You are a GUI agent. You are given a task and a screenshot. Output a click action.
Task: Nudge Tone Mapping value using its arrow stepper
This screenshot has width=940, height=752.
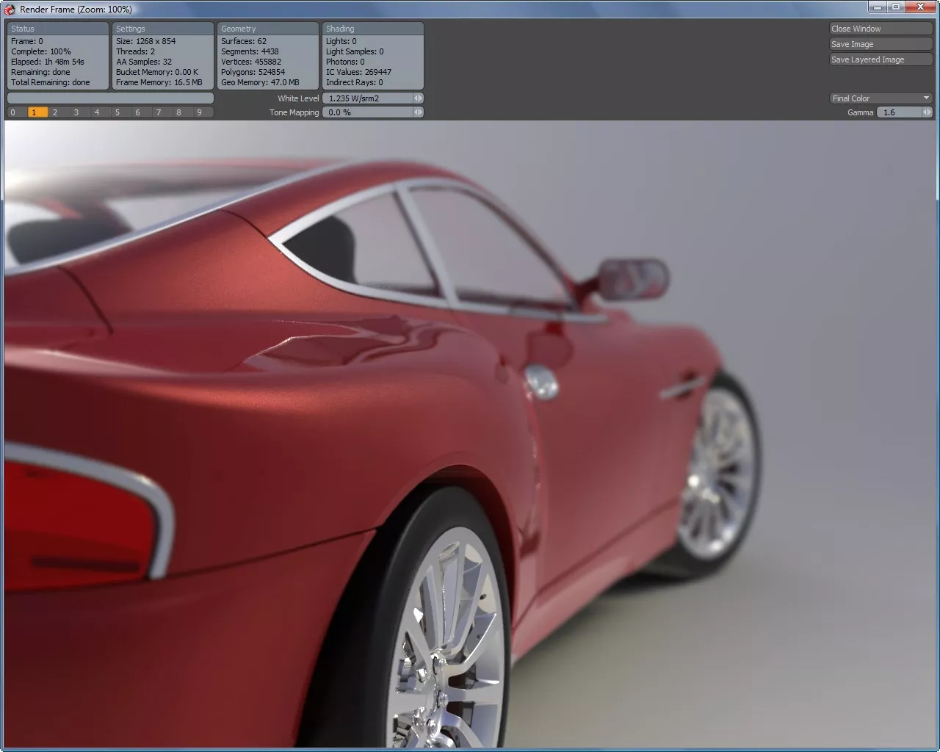tap(419, 112)
